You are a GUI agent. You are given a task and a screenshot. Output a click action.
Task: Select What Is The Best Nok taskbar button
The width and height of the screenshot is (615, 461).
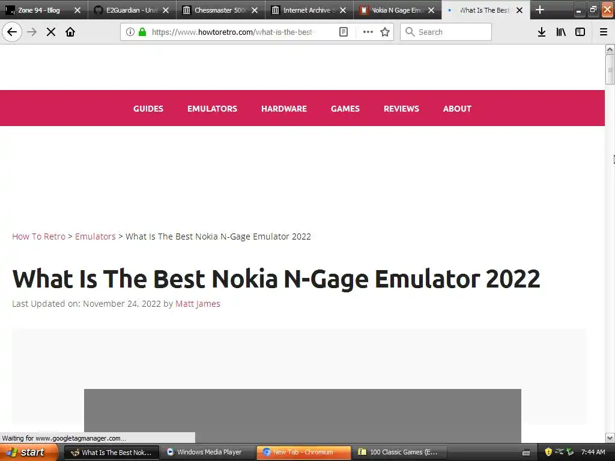coord(112,452)
